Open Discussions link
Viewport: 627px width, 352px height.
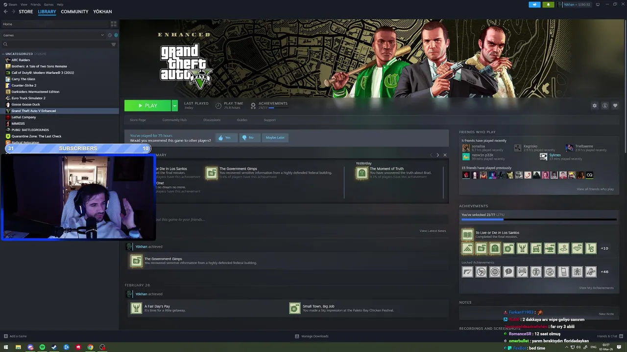click(x=212, y=120)
